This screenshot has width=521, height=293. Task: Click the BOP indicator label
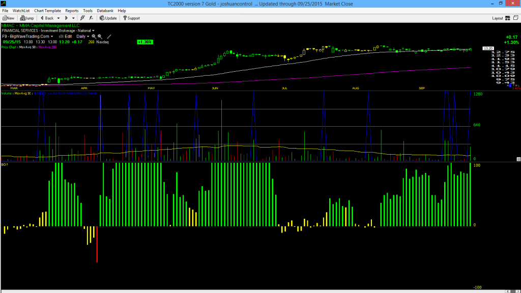click(5, 165)
